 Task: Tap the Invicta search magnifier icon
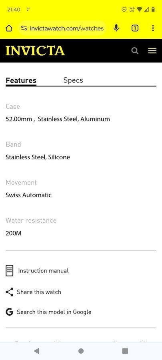point(135,51)
